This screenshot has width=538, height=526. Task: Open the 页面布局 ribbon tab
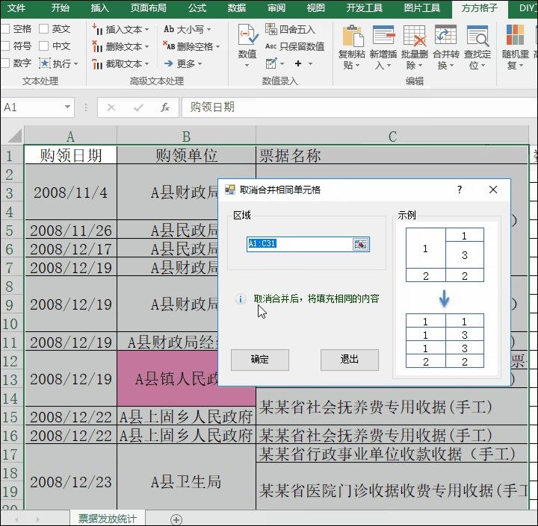(x=148, y=7)
